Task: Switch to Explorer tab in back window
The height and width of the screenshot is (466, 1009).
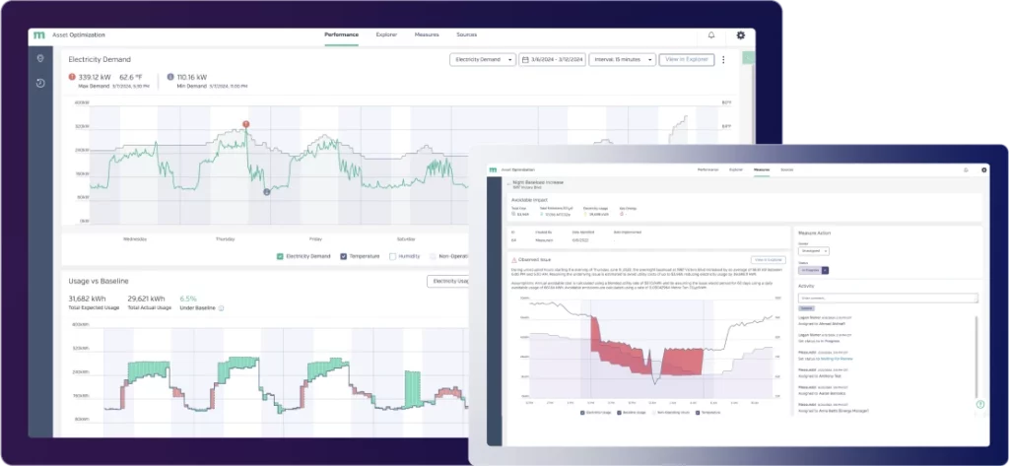Action: pyautogui.click(x=386, y=34)
